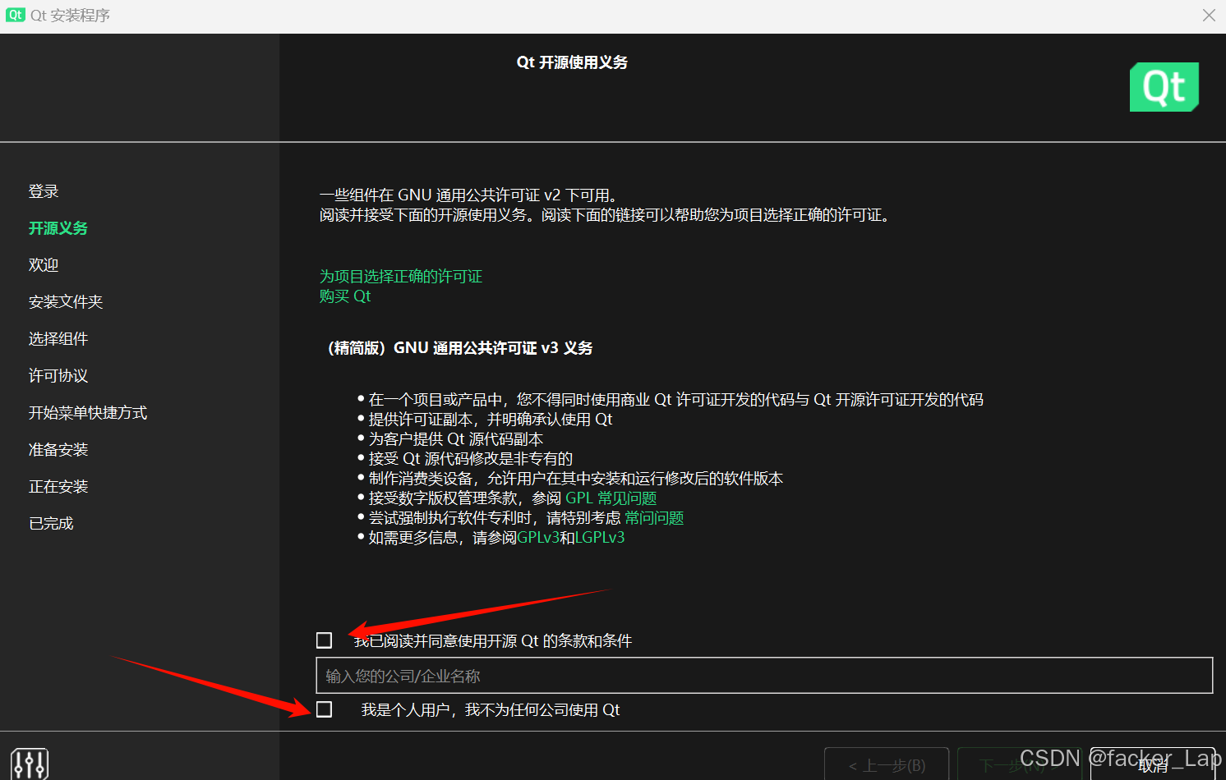Open the 购买 Qt link

(345, 296)
